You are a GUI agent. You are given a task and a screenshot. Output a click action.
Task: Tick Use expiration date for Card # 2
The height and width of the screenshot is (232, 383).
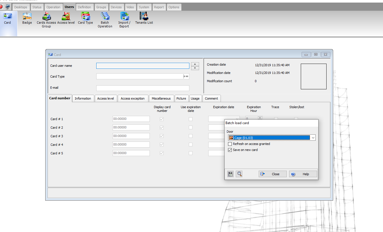(x=190, y=128)
